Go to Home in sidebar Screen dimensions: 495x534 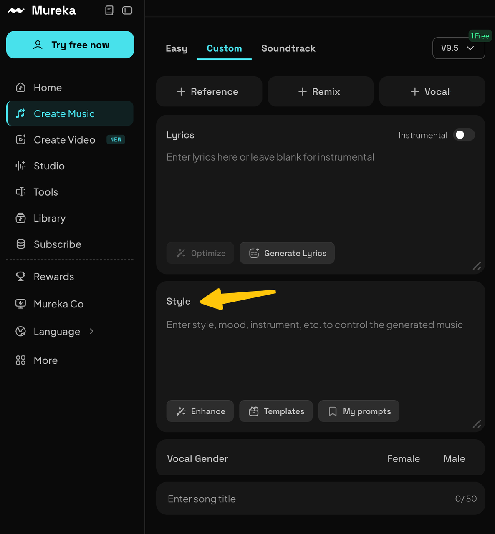coord(70,88)
